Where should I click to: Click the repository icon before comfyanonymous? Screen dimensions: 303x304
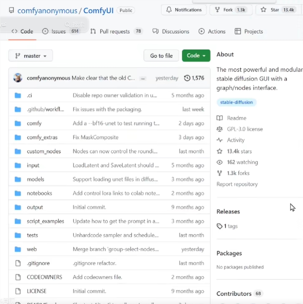(11, 10)
